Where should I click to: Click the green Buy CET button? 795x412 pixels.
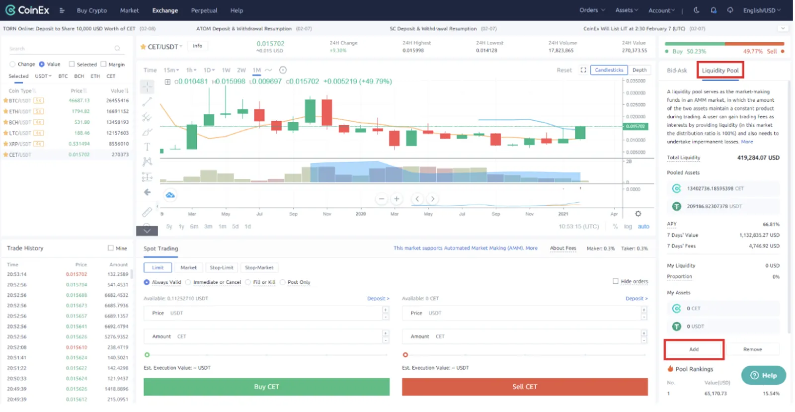tap(266, 387)
